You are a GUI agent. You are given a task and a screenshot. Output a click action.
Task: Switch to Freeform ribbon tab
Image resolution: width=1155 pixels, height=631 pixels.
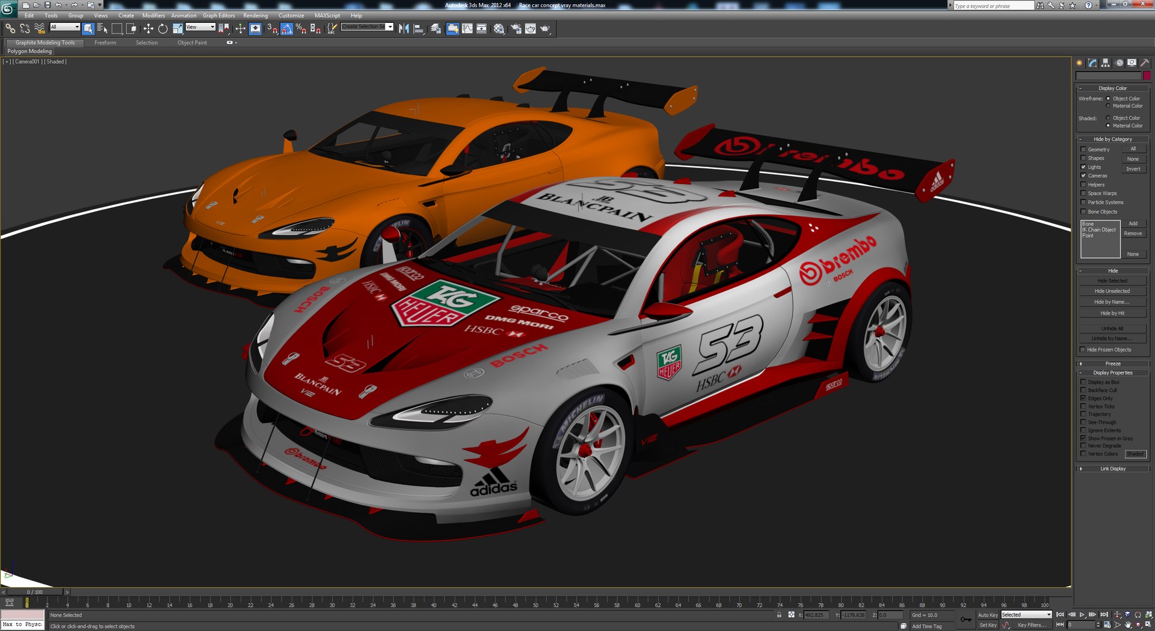(105, 43)
